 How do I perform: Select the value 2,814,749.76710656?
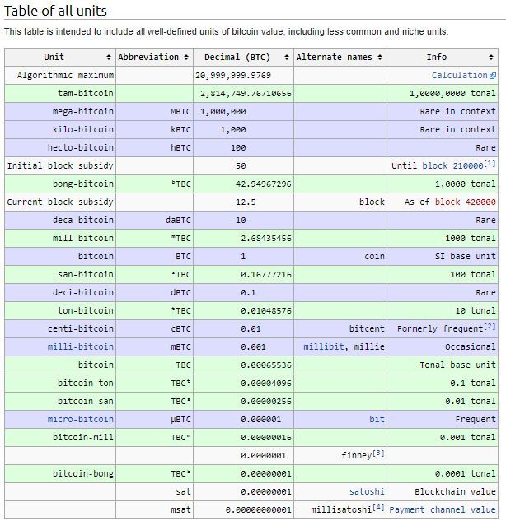point(246,94)
